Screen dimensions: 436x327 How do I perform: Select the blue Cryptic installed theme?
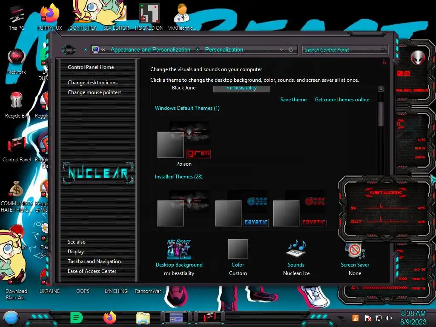(x=242, y=209)
